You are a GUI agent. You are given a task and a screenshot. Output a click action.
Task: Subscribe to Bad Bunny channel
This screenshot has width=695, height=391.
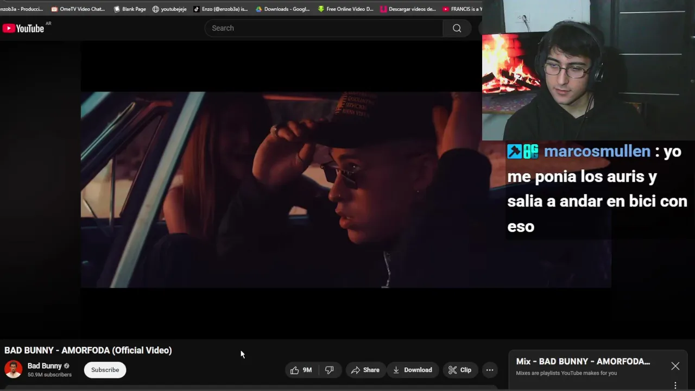point(105,370)
